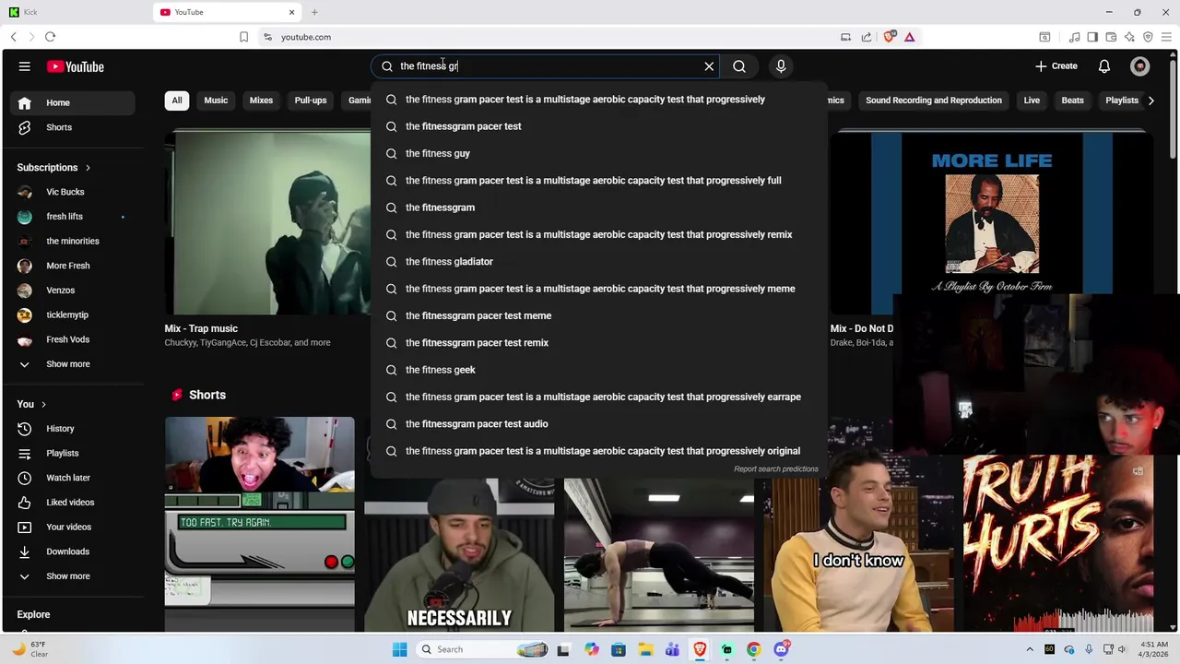Select the Mixes filter chip
Image resolution: width=1180 pixels, height=664 pixels.
coord(261,101)
